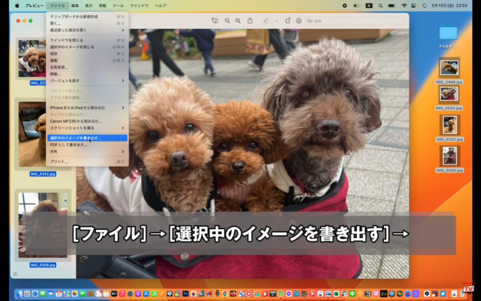
Task: Choose 名称変更... menu item
Action: pyautogui.click(x=87, y=67)
